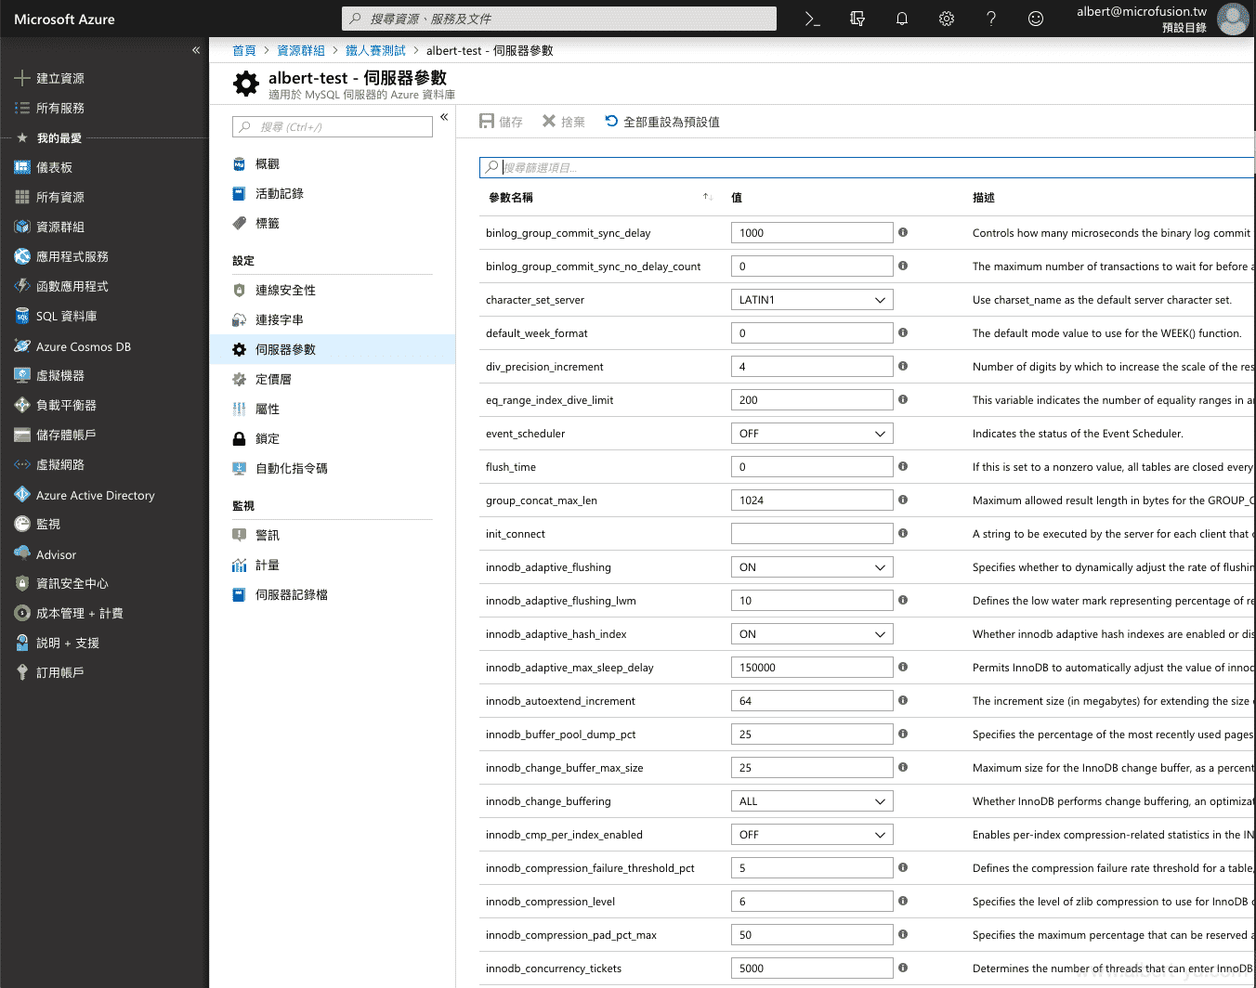The width and height of the screenshot is (1256, 988).
Task: Click the resource menu search field
Action: click(x=333, y=126)
